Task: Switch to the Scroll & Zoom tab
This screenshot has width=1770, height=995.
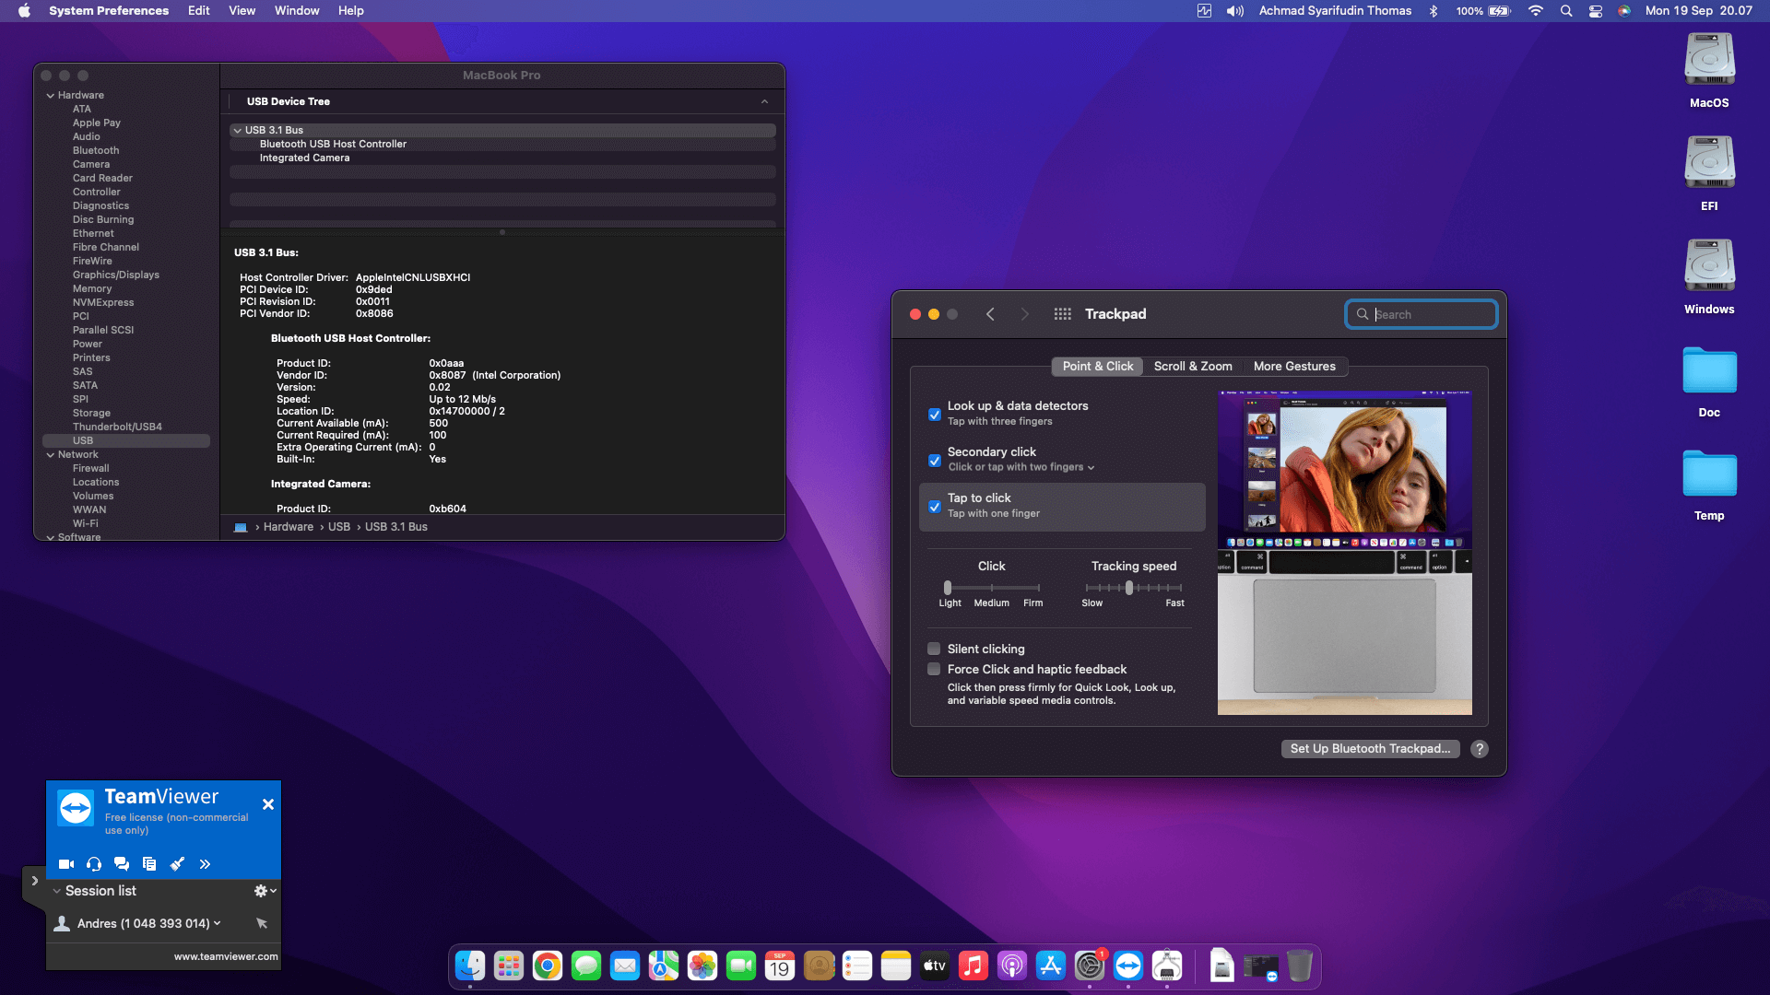Action: (x=1192, y=366)
